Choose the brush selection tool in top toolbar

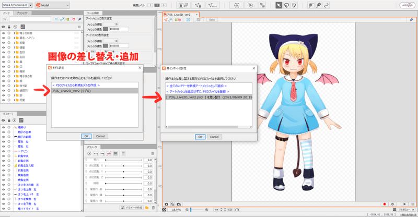(294, 5)
